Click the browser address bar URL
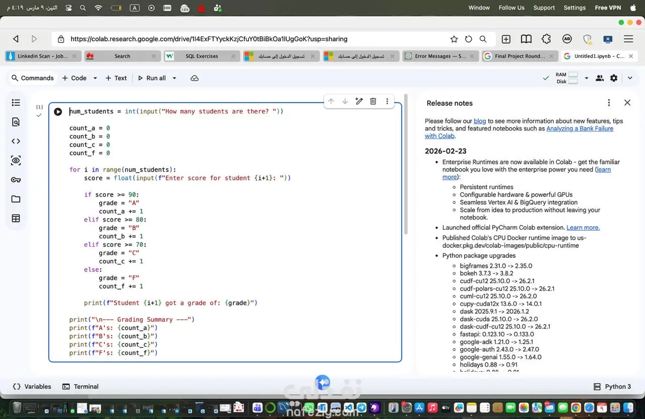This screenshot has width=645, height=419. click(209, 39)
